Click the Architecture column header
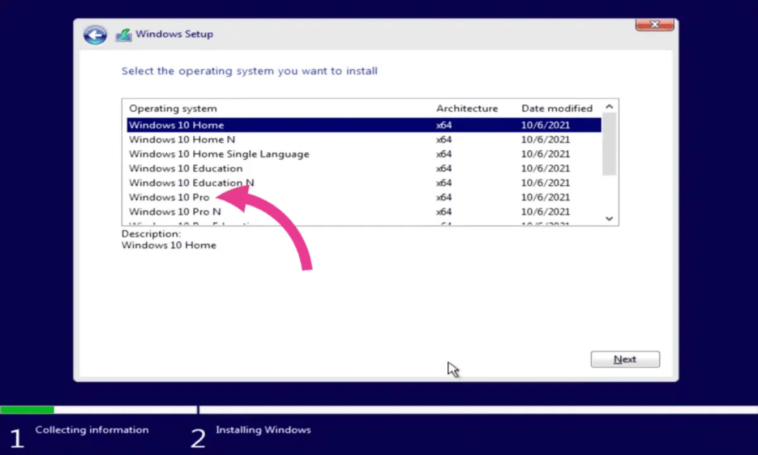 coord(467,109)
